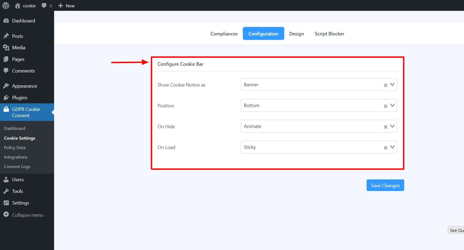Image resolution: width=464 pixels, height=250 pixels.
Task: Open the Consent Logs link
Action: 17,166
